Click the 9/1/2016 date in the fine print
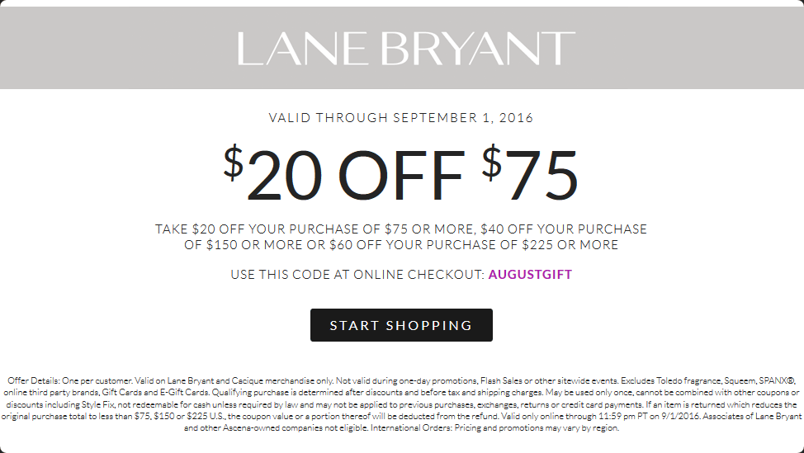The image size is (804, 453). 680,416
